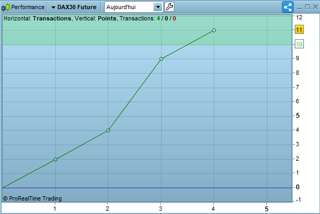
Task: Click the Performance window title label
Action: [28, 7]
